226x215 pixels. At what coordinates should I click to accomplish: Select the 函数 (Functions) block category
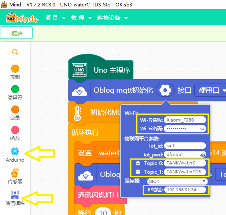pos(15,133)
